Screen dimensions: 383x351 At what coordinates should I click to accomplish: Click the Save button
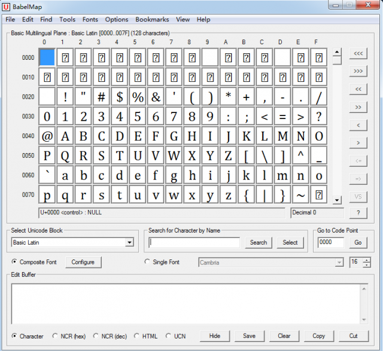point(250,336)
